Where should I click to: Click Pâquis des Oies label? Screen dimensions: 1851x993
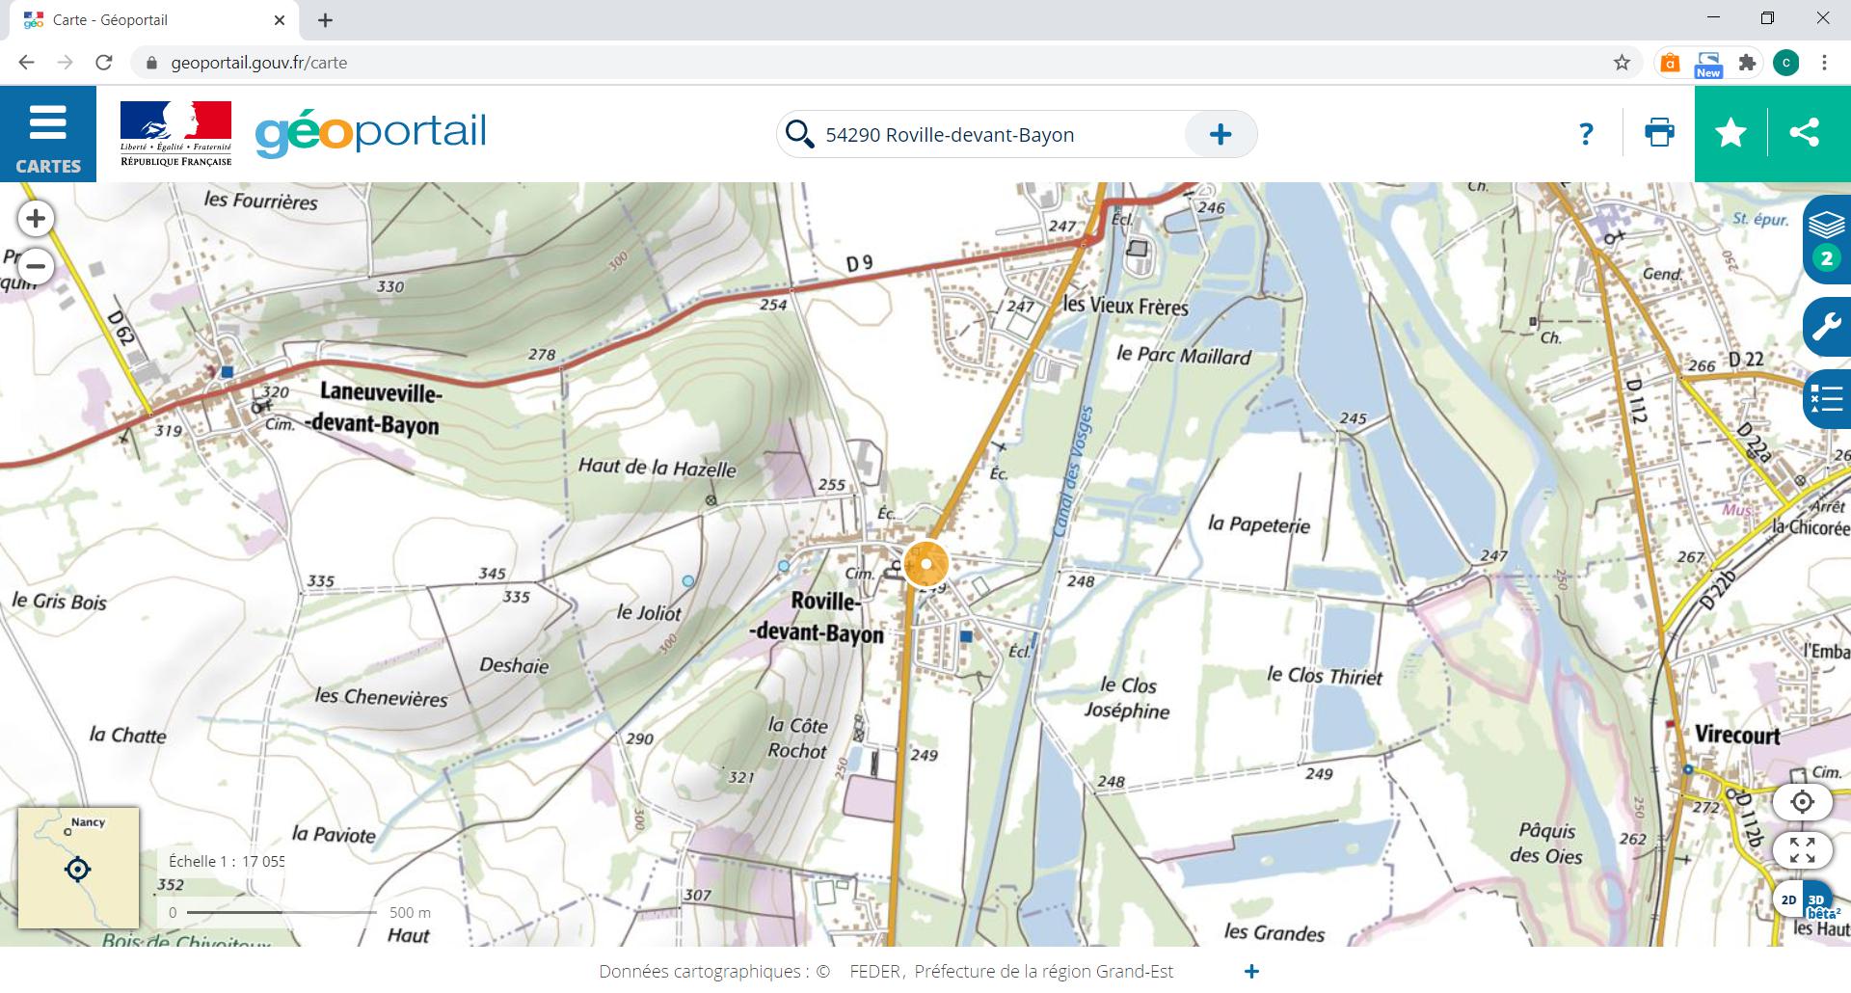[1546, 844]
